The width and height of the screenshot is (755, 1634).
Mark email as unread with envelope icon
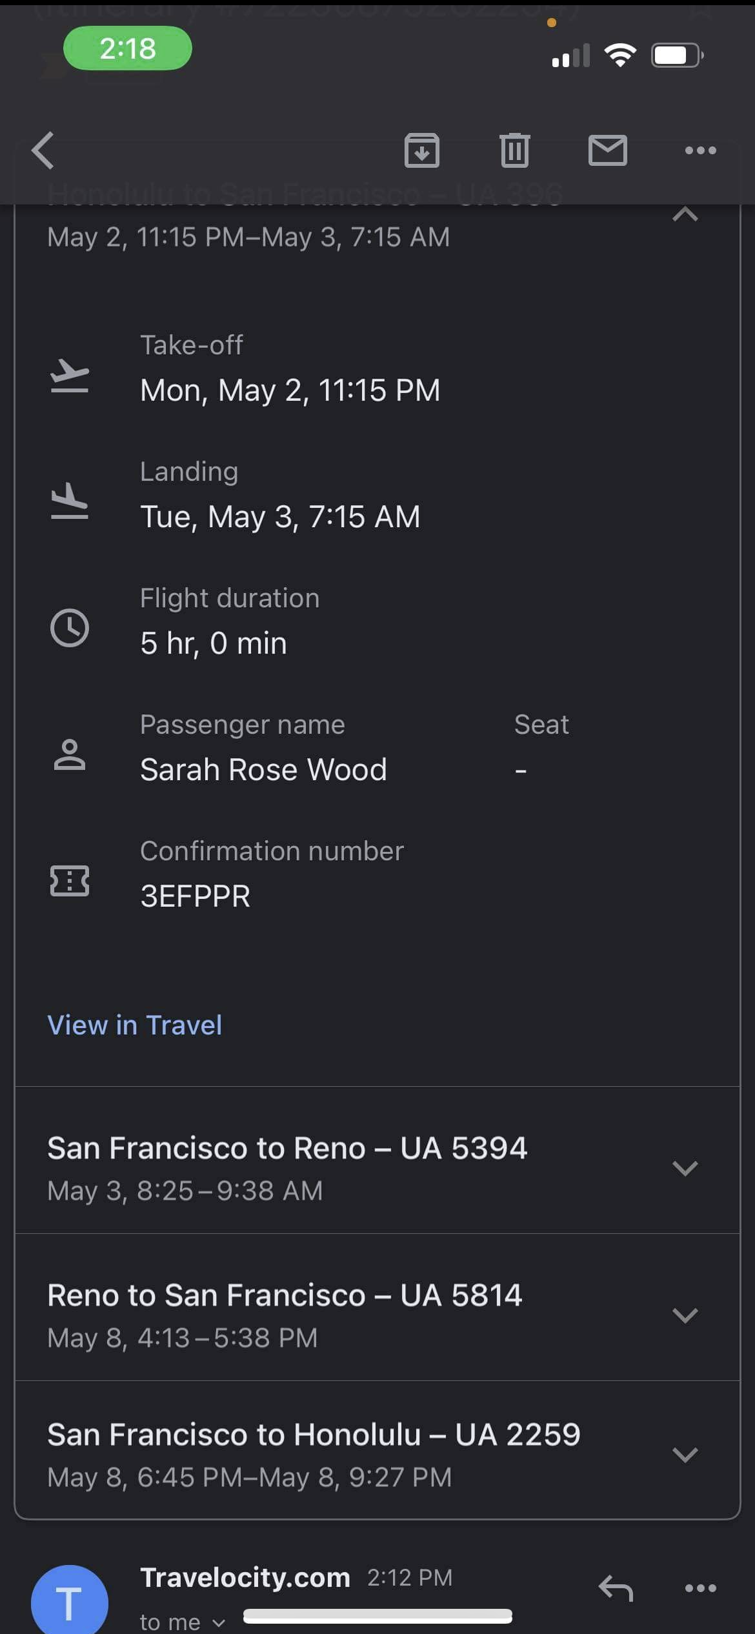click(x=607, y=150)
